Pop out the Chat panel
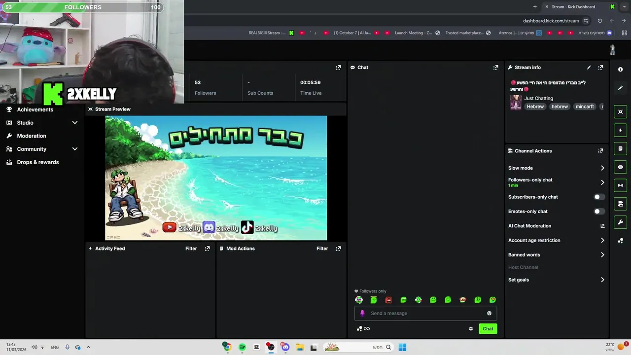This screenshot has height=355, width=631. (x=496, y=68)
